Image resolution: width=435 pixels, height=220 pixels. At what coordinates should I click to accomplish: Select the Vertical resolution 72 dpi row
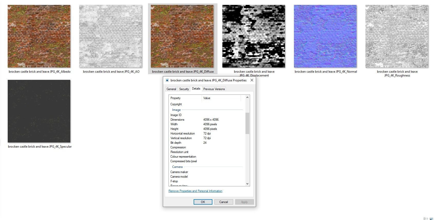[206, 138]
